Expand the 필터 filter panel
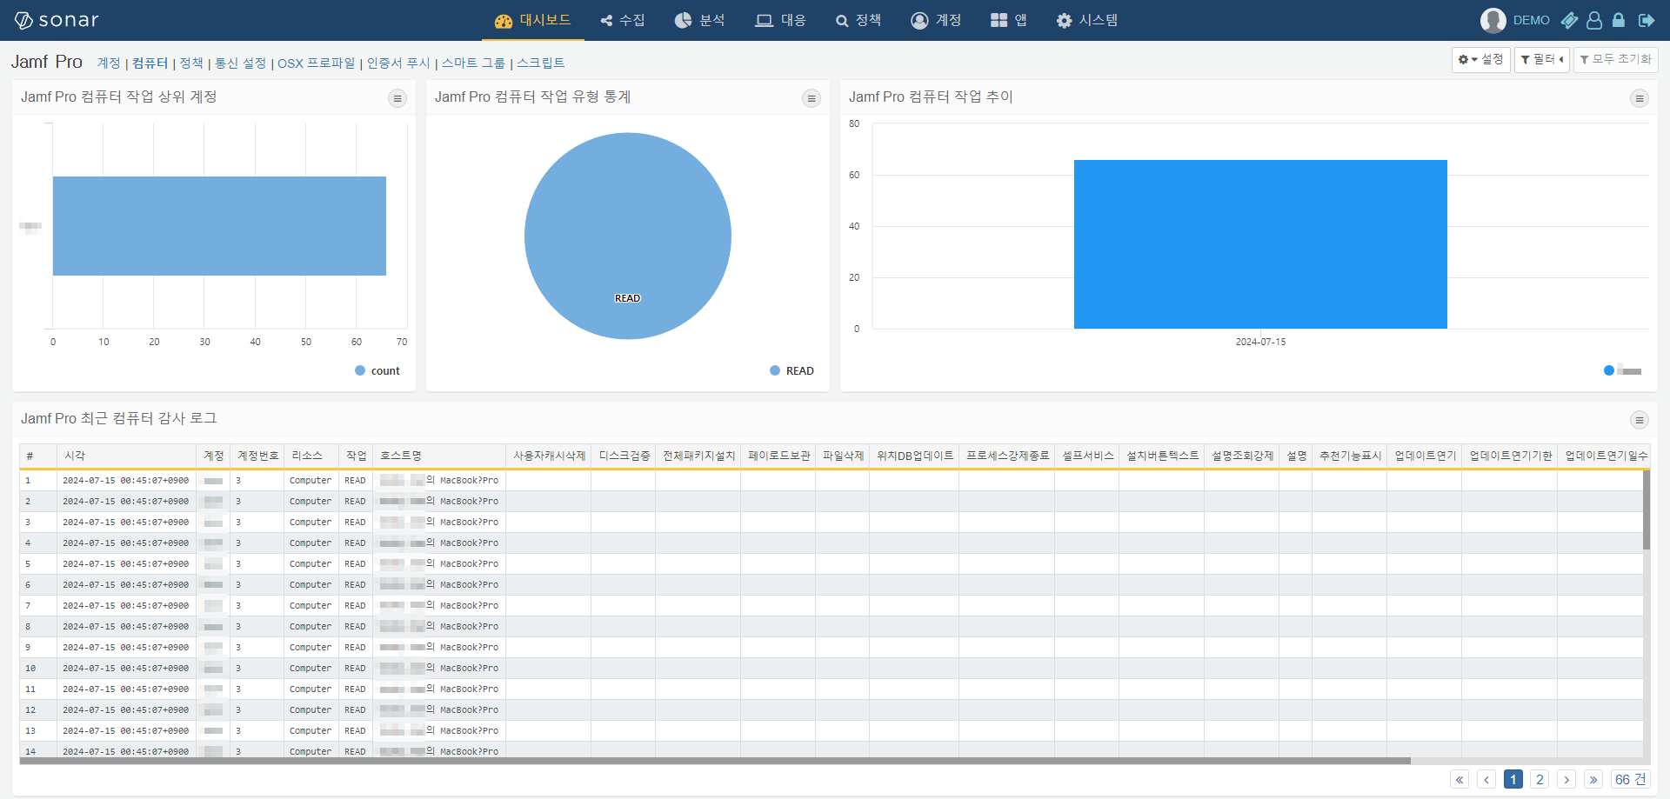The width and height of the screenshot is (1670, 799). point(1541,59)
